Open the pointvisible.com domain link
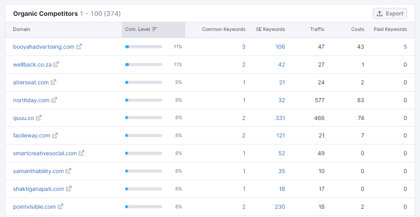Viewport: 420px width, 217px height. coord(34,207)
